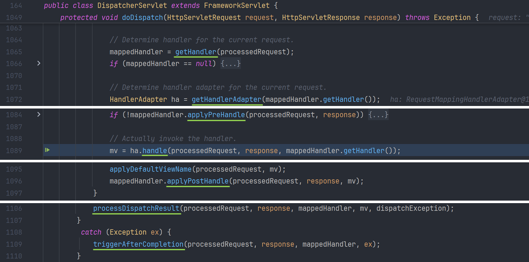Image resolution: width=529 pixels, height=262 pixels.
Task: Click line number 1106 in the gutter
Action: click(x=14, y=209)
